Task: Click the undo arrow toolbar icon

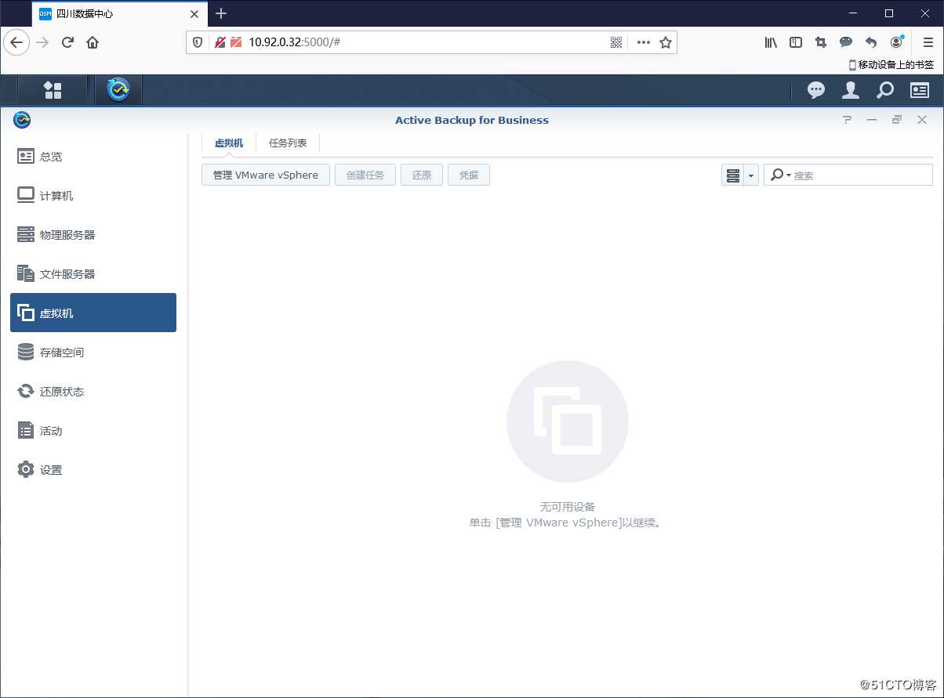Action: 871,42
